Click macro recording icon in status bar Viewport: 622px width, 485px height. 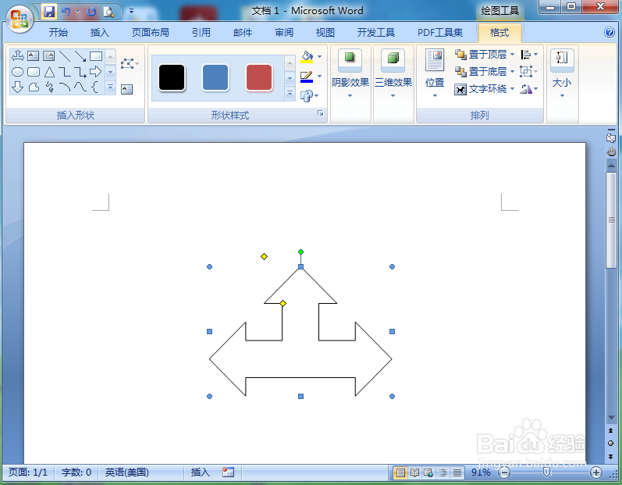tap(228, 473)
